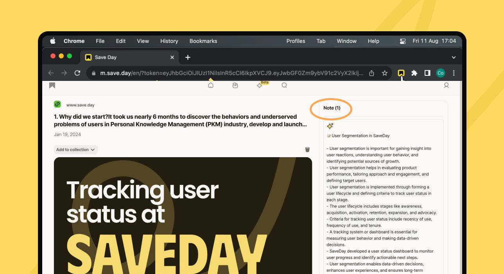The width and height of the screenshot is (504, 274).
Task: Open the Window menu
Action: coord(346,41)
